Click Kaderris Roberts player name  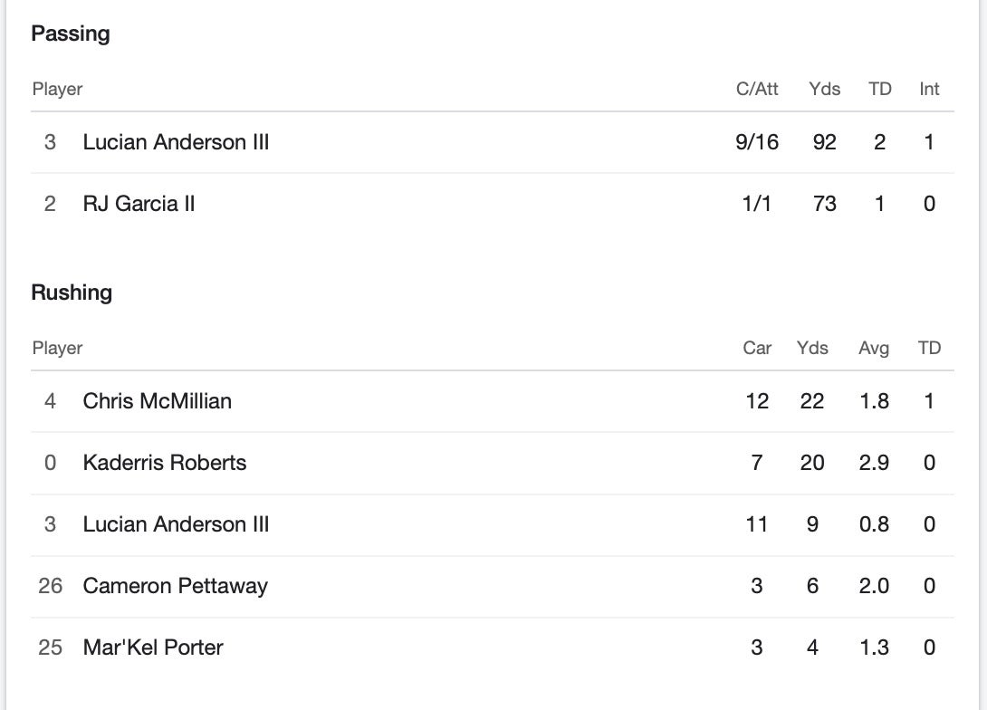point(164,463)
